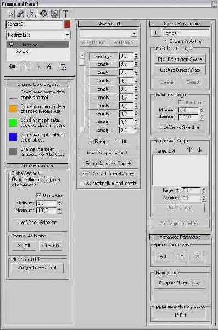Toggle Show End Result icon under the stack
Viewport: 218px width, 330px height.
tap(27, 67)
